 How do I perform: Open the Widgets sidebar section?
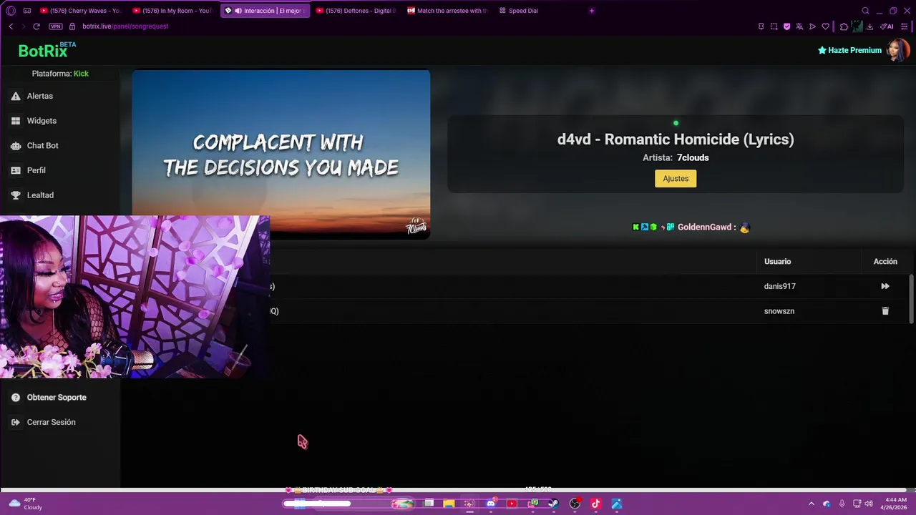coord(42,121)
